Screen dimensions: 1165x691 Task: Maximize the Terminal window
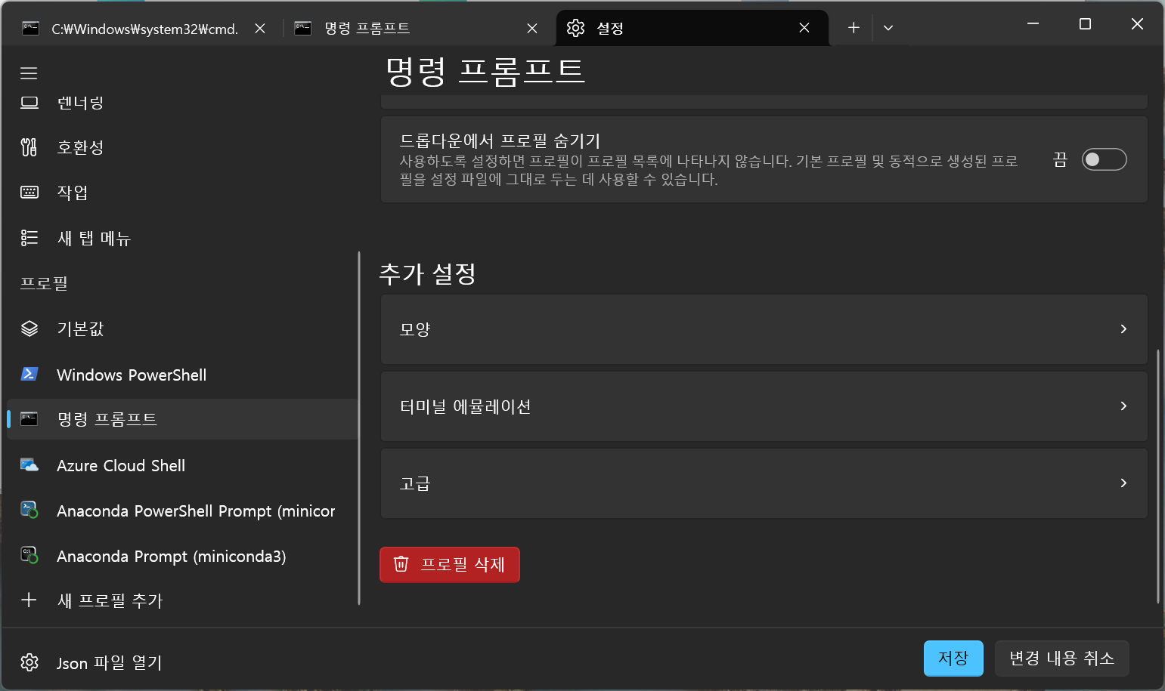(x=1085, y=24)
